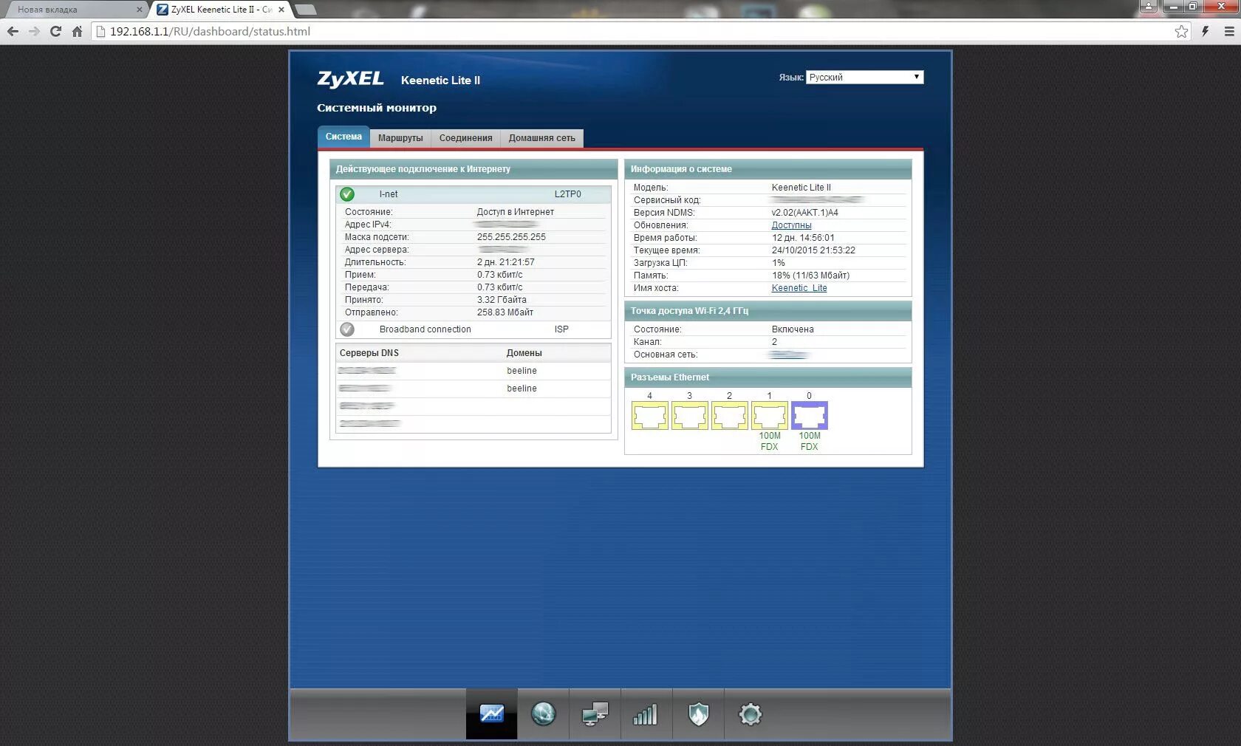1241x746 pixels.
Task: Close the Новая вкладка tab
Action: (x=139, y=10)
